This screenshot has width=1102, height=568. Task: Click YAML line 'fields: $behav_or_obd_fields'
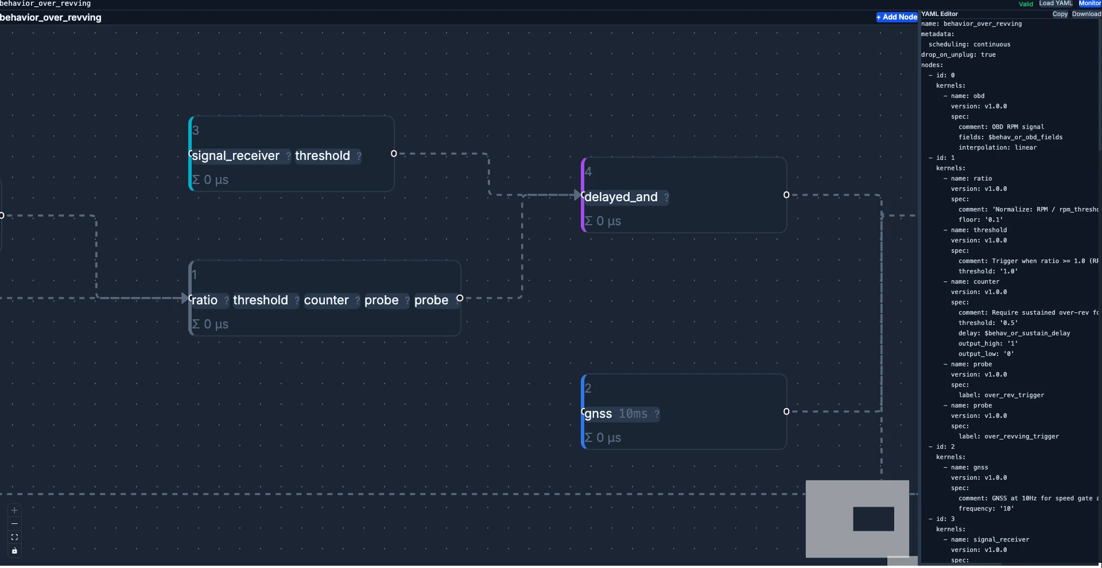1010,138
